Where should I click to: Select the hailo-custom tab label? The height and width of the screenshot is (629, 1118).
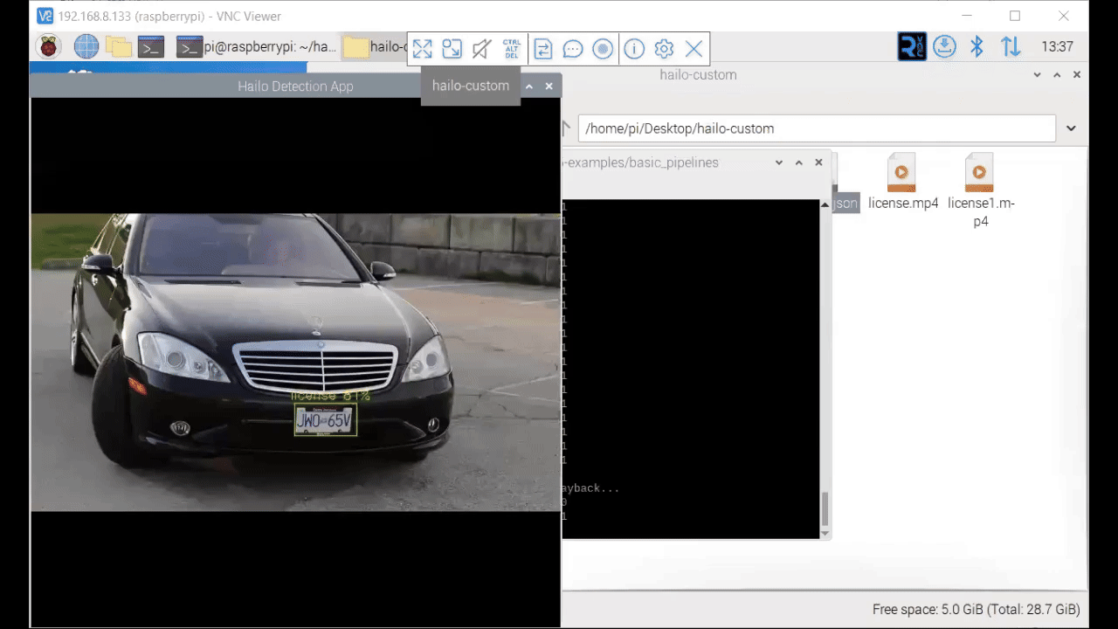click(x=470, y=86)
